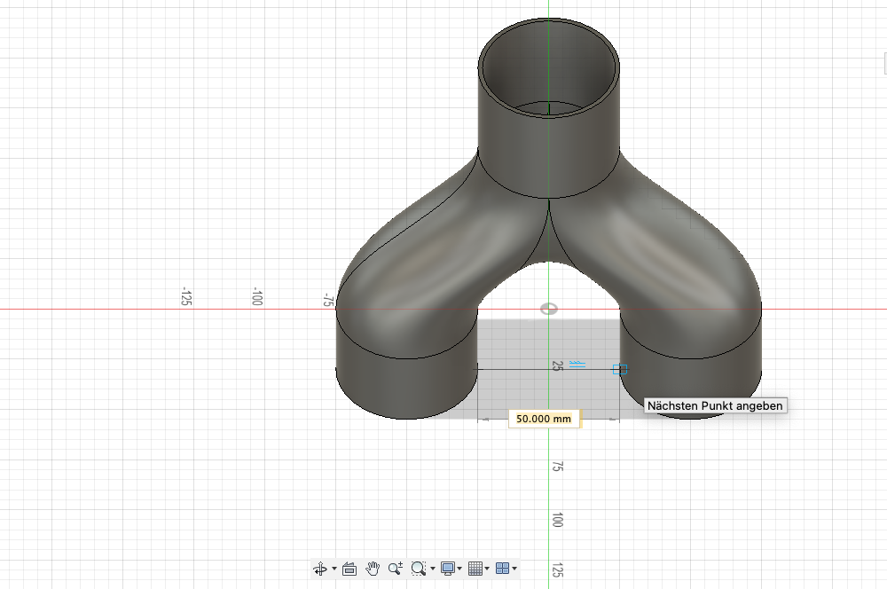Select the blue horizontal constraint glyph
The width and height of the screenshot is (887, 589).
[x=577, y=365]
